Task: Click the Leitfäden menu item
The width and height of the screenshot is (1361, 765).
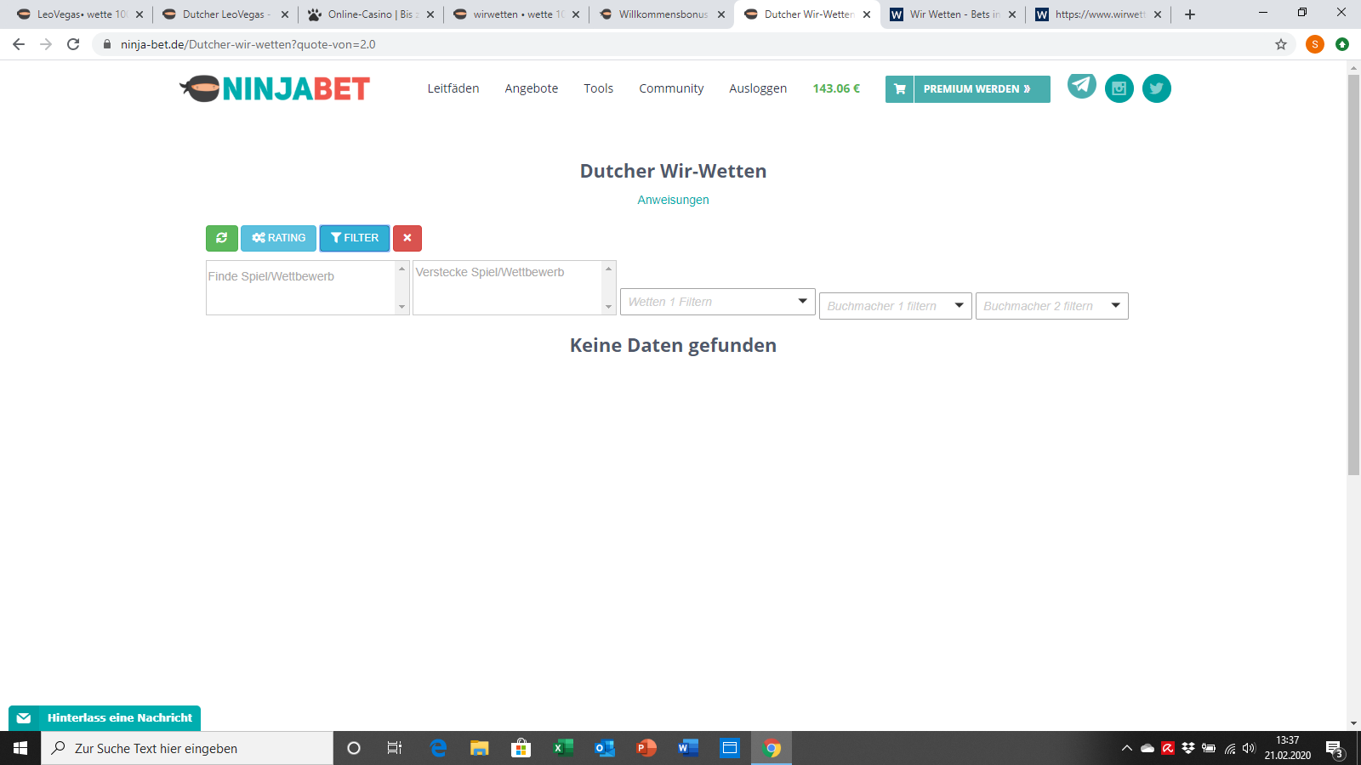Action: [x=453, y=88]
